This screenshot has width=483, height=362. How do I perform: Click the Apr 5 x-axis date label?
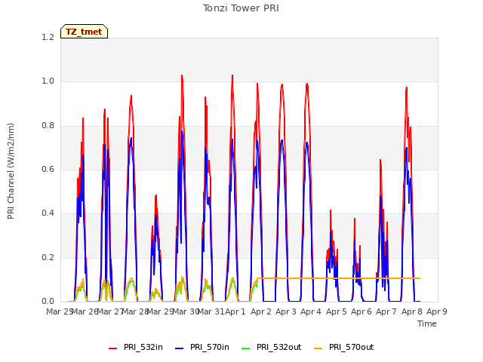[336, 311]
